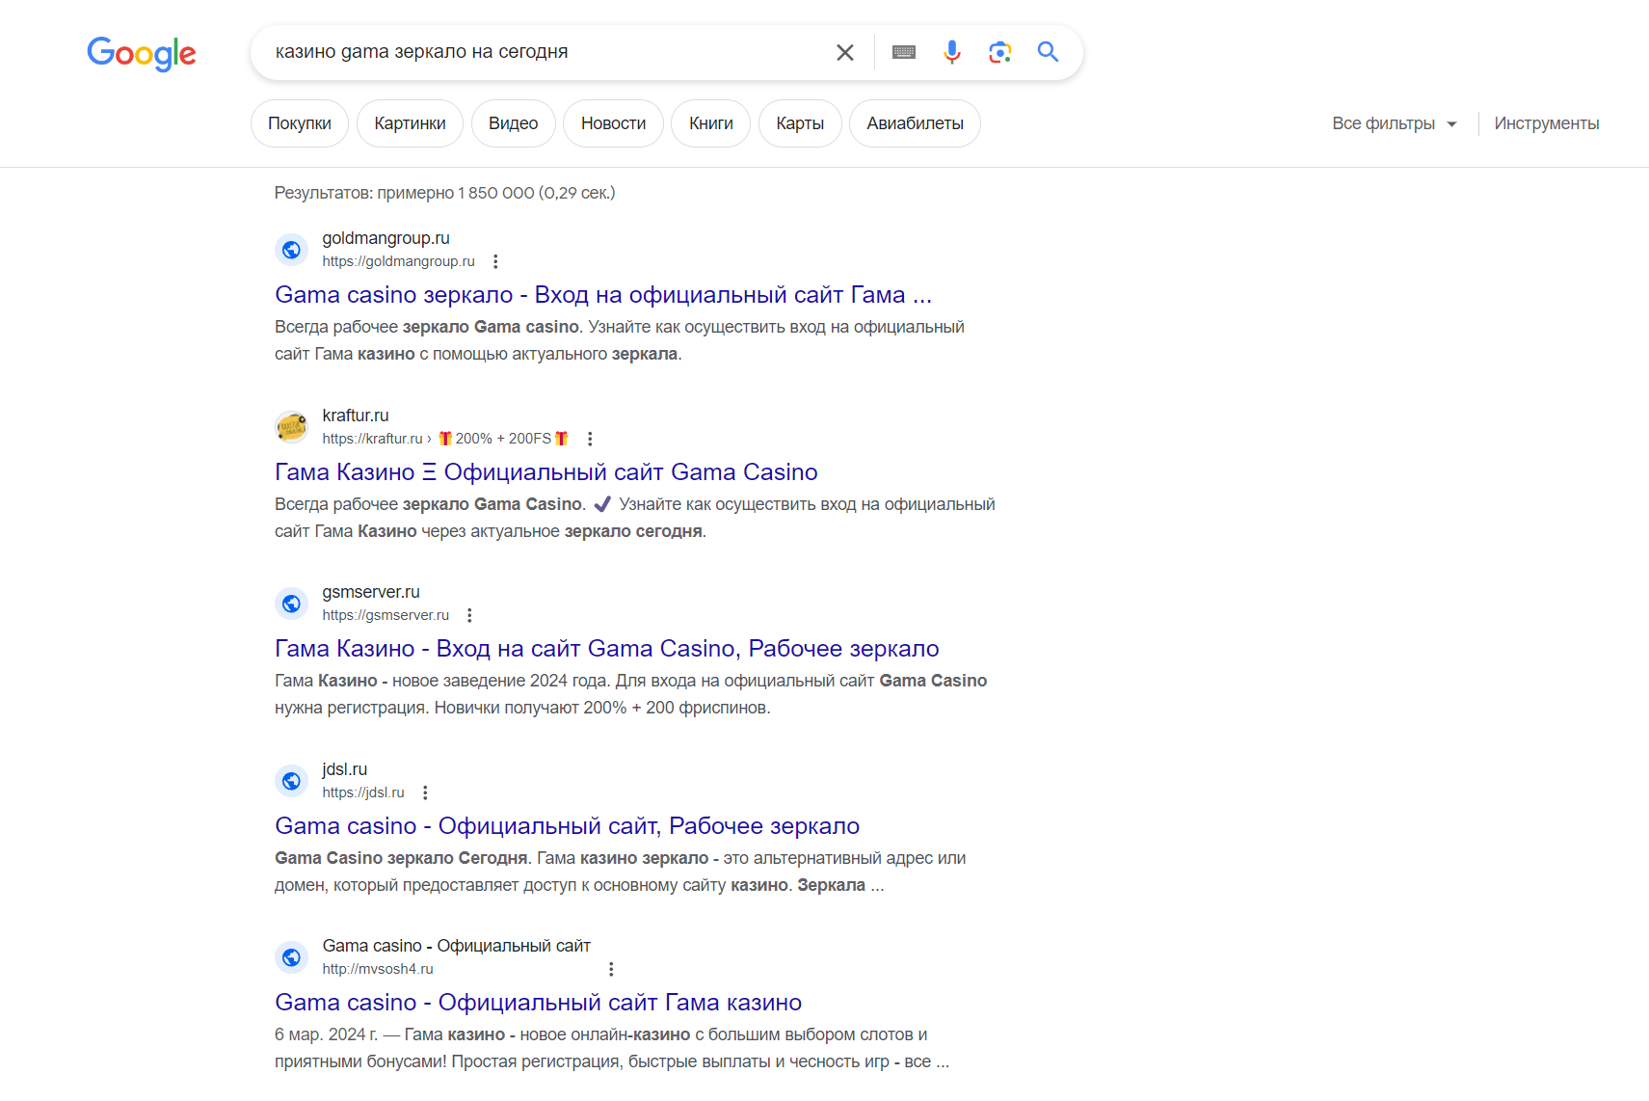Switch to the Книги filter
This screenshot has width=1649, height=1101.
pyautogui.click(x=711, y=123)
